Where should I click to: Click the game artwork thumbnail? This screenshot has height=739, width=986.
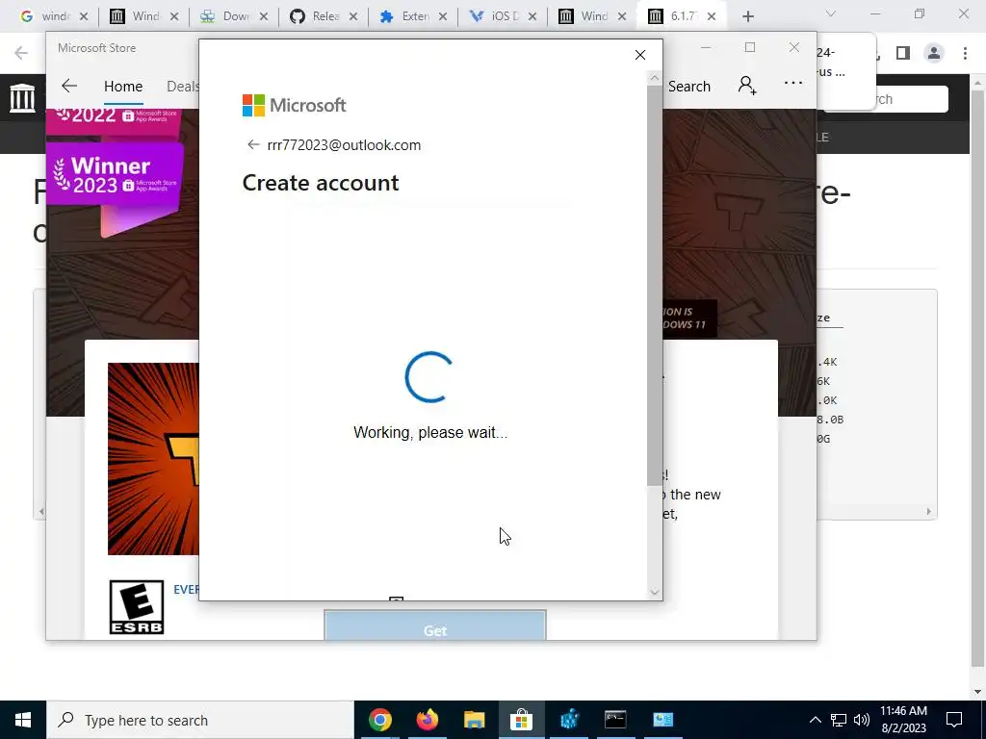tap(153, 459)
